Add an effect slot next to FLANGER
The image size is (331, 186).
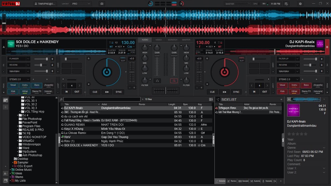coord(52,59)
